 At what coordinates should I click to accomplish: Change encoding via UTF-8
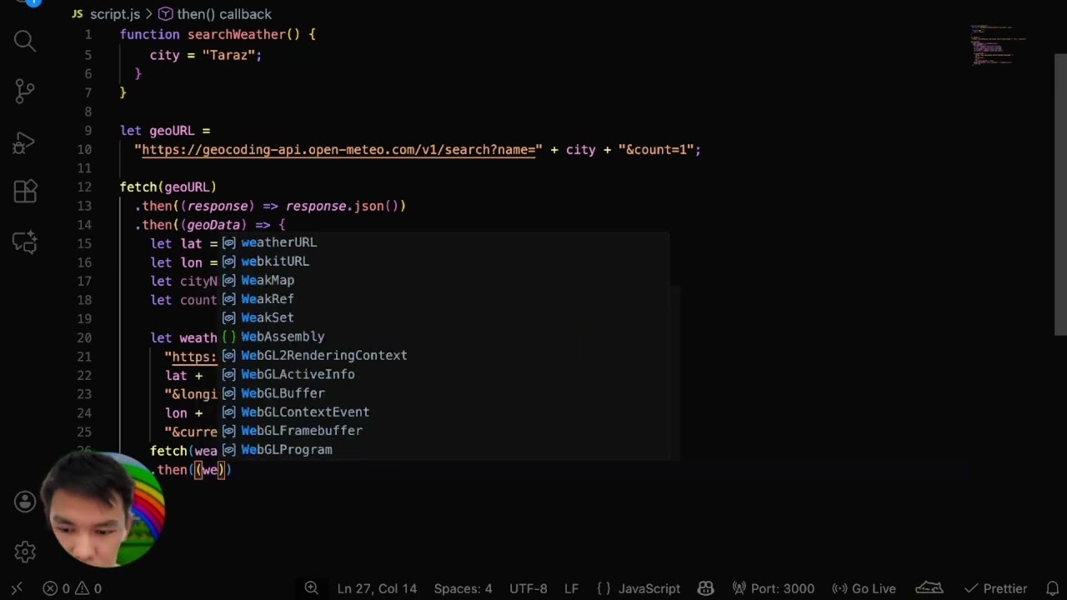tap(528, 588)
